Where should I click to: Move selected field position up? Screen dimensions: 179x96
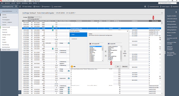(x=125, y=51)
